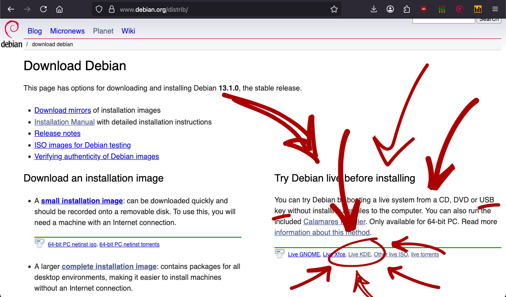
Task: Download the 64-bit PC netinst iso
Action: 72,244
